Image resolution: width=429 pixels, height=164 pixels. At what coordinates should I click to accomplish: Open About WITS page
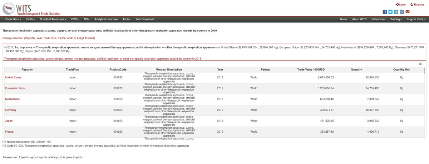[359, 19]
